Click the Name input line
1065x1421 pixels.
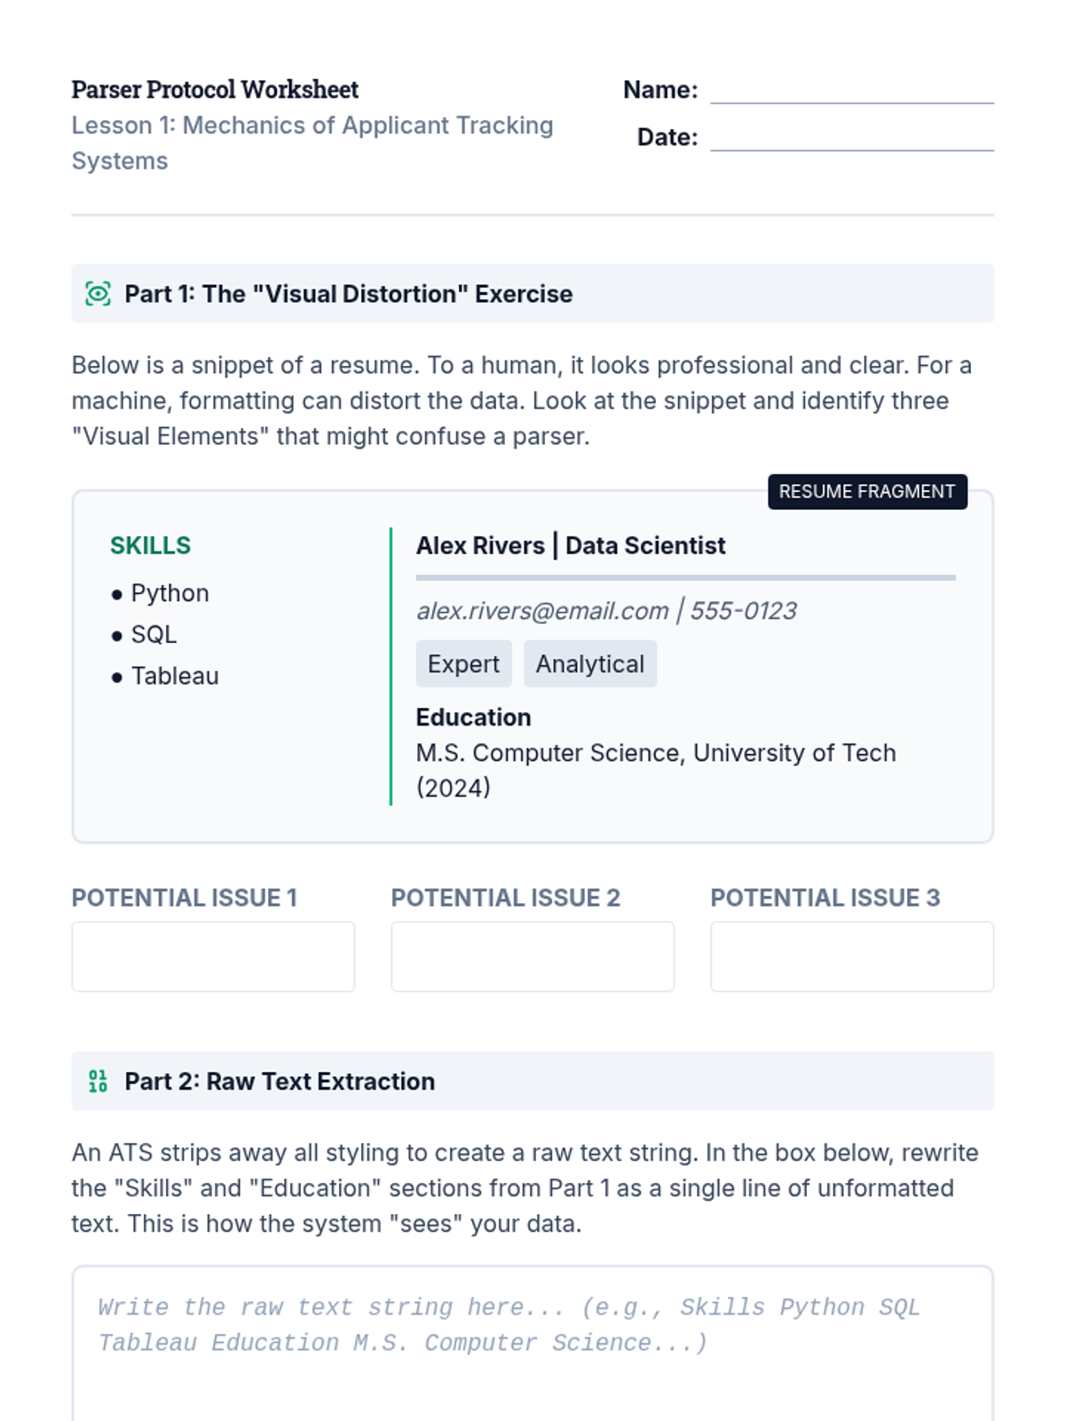click(x=851, y=90)
